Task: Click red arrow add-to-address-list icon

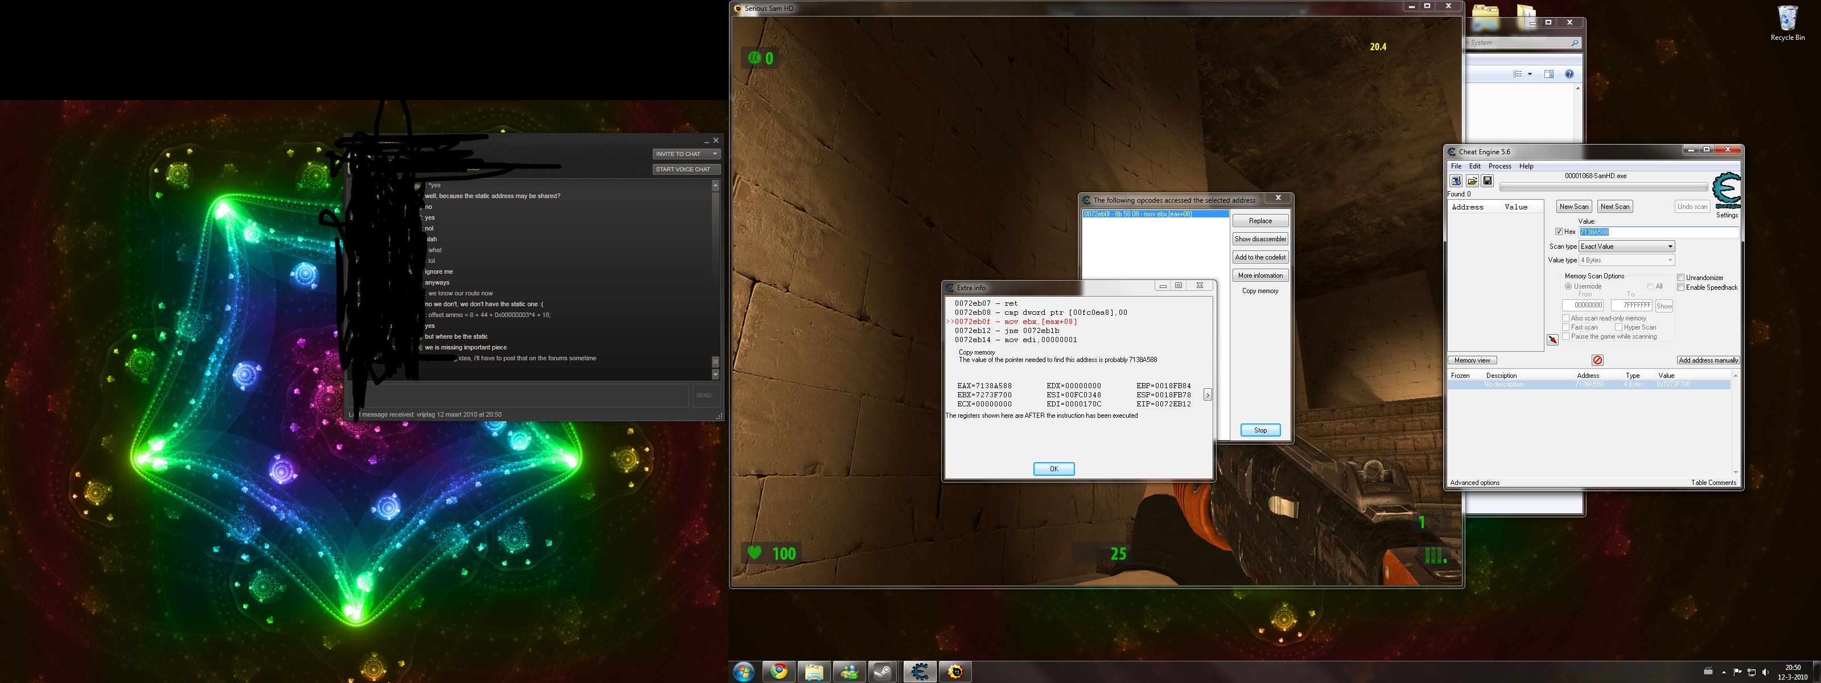Action: click(1552, 340)
